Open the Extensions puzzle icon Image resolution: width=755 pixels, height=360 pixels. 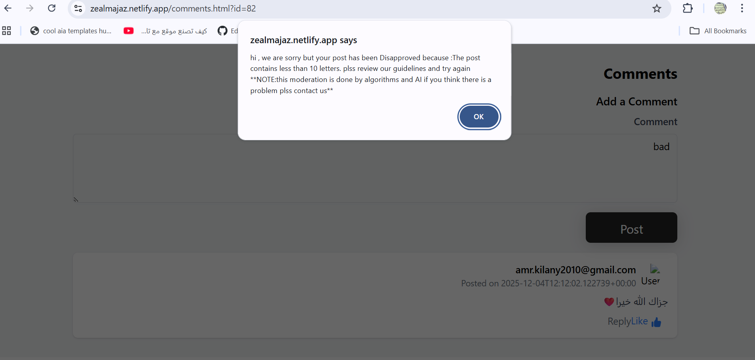tap(688, 8)
